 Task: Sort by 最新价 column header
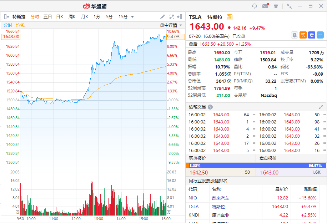282,189
